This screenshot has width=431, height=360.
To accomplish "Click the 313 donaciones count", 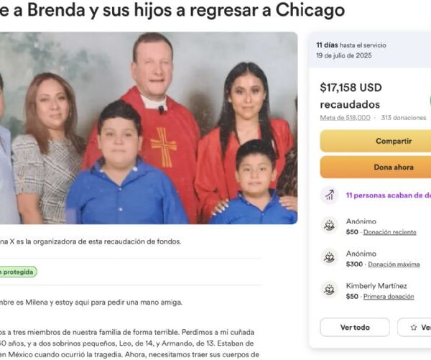I will point(403,118).
